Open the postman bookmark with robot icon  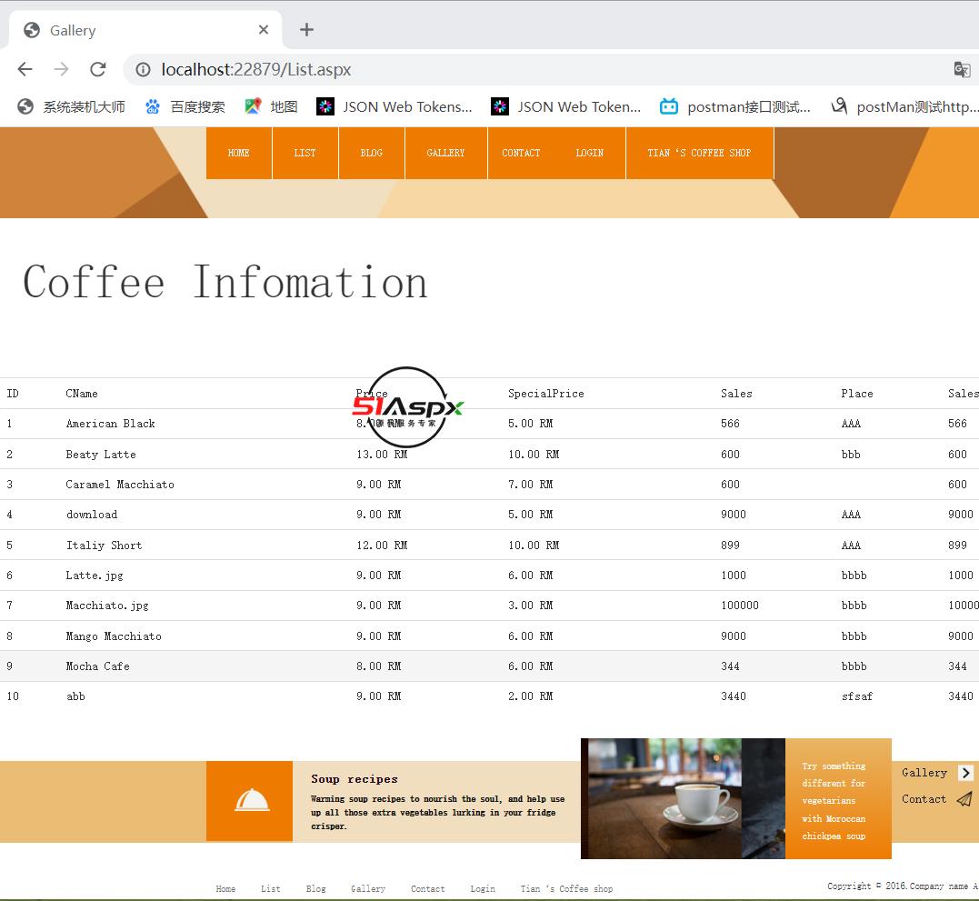pos(734,106)
